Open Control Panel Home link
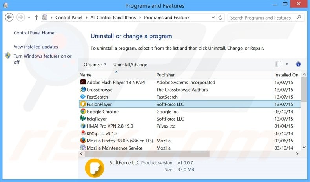Viewport: 310px width, 182px height. click(x=34, y=33)
